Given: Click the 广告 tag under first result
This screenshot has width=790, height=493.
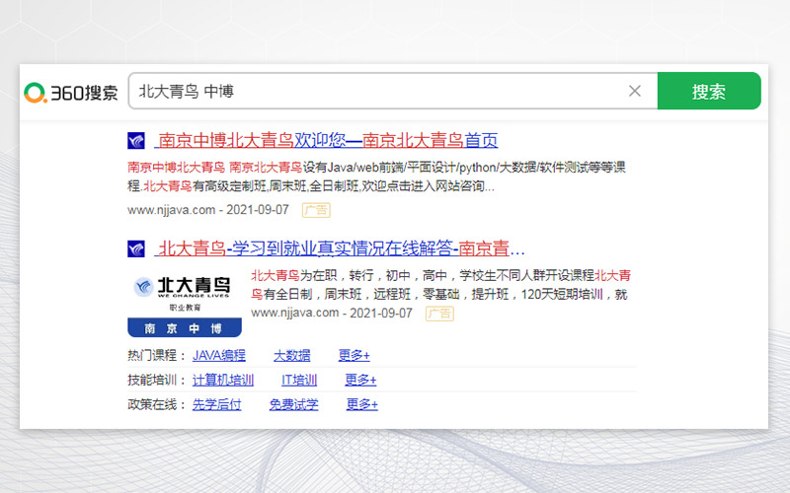Looking at the screenshot, I should point(316,210).
